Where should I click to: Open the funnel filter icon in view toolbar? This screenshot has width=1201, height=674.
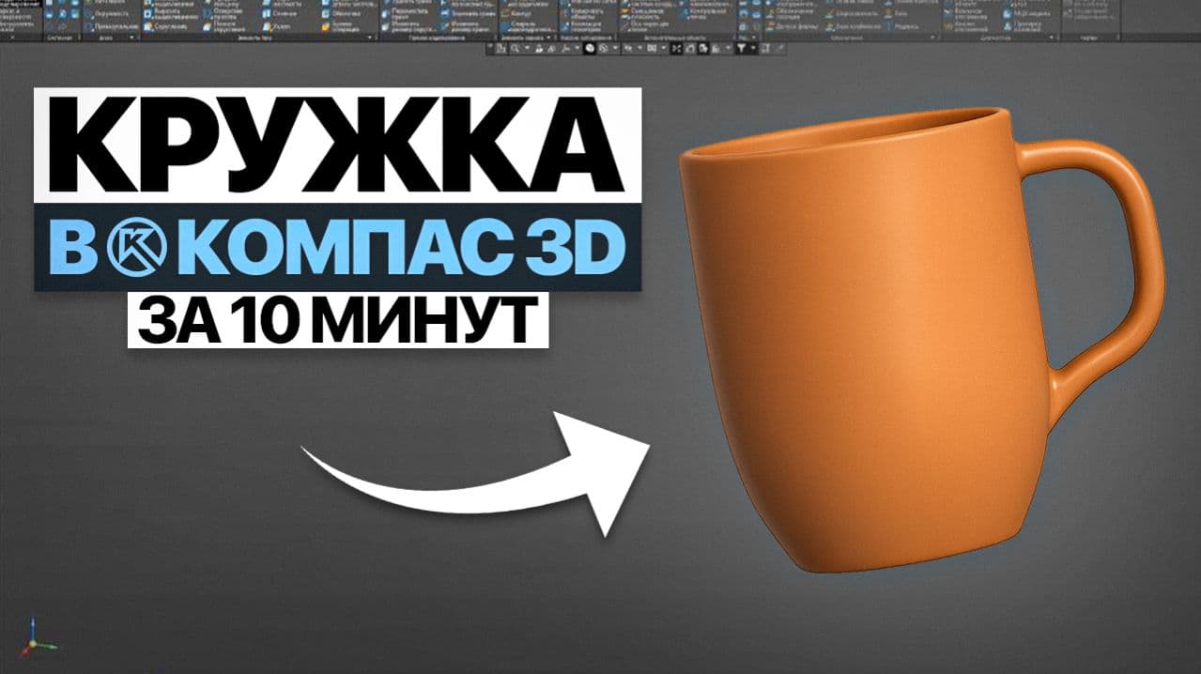point(741,48)
